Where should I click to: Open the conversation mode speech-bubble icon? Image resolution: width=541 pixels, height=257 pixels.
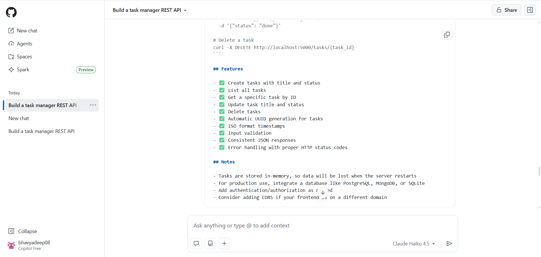(x=196, y=243)
